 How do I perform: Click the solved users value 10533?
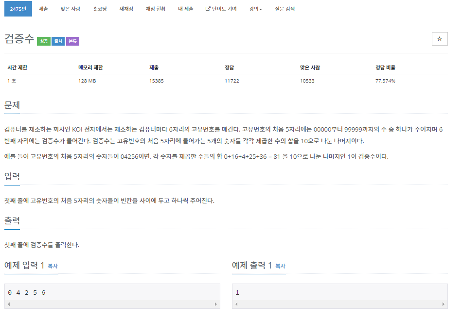pyautogui.click(x=307, y=81)
